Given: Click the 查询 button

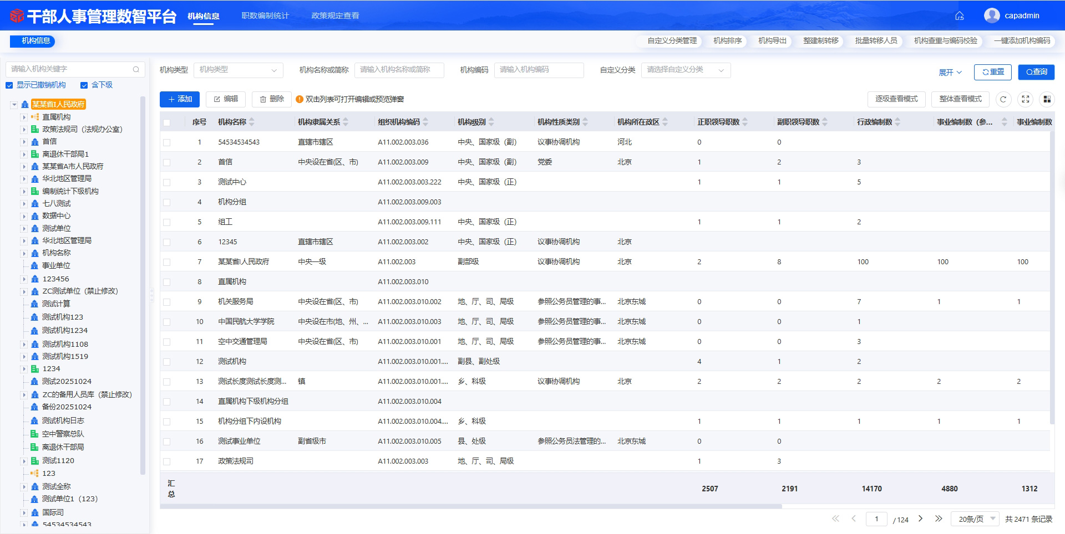Looking at the screenshot, I should click(x=1036, y=72).
